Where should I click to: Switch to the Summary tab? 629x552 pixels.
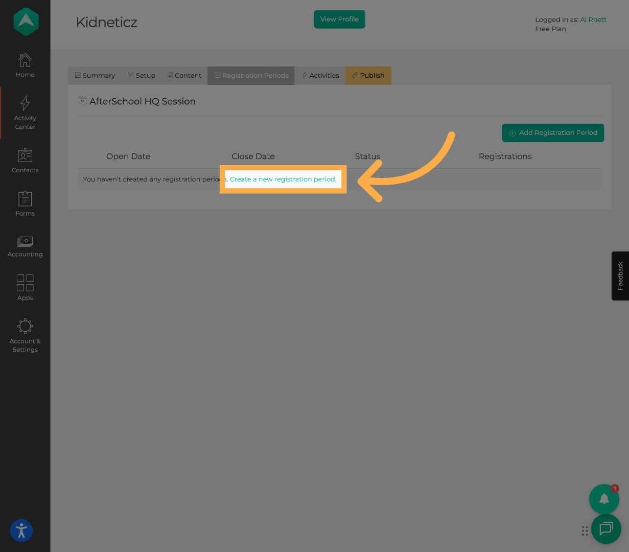[x=95, y=75]
